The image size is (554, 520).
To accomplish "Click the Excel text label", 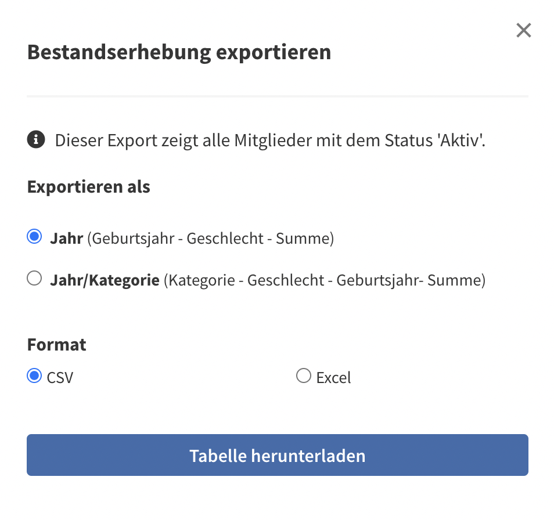I will click(333, 378).
